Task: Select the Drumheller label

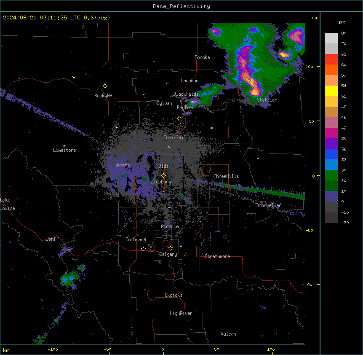Action: (269, 205)
